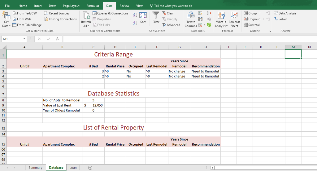Sort ascending with the A-to-Z icon
Viewport: 317px width, 171px height.
pos(135,15)
